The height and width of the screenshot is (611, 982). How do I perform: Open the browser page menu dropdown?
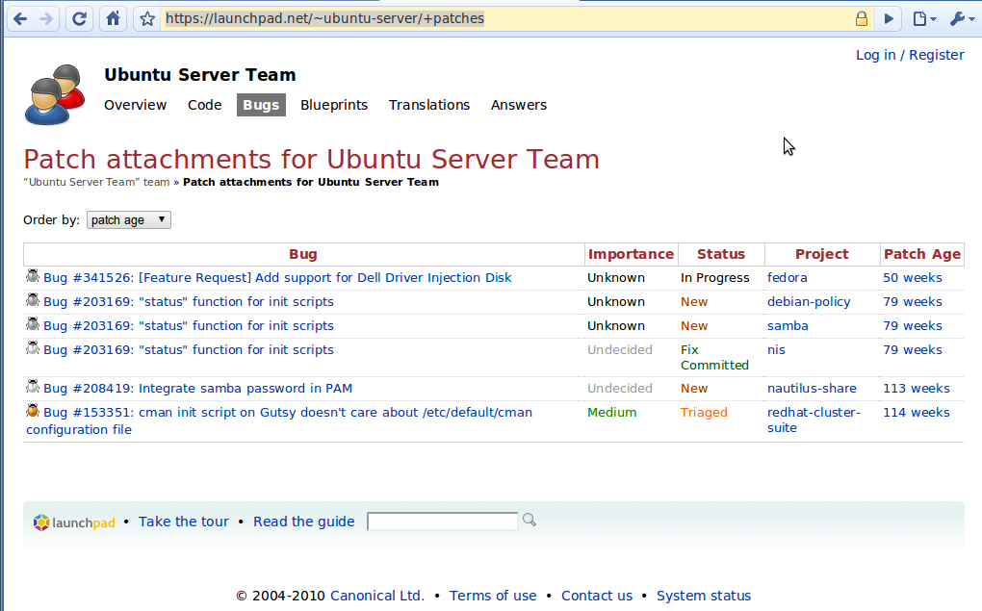coord(923,18)
